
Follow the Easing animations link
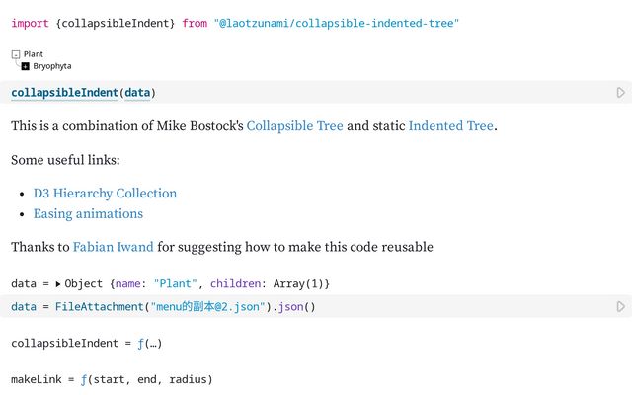coord(88,214)
